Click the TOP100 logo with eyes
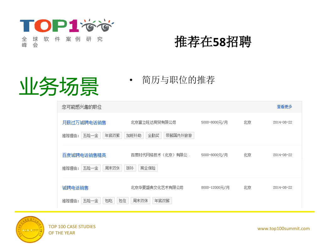The width and height of the screenshot is (330, 247). click(x=67, y=26)
